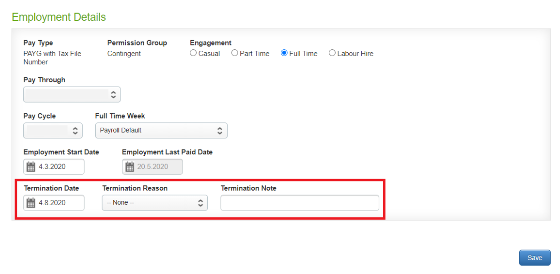Image resolution: width=560 pixels, height=274 pixels.
Task: Expand the Pay Cycle dropdown
Action: 53,130
